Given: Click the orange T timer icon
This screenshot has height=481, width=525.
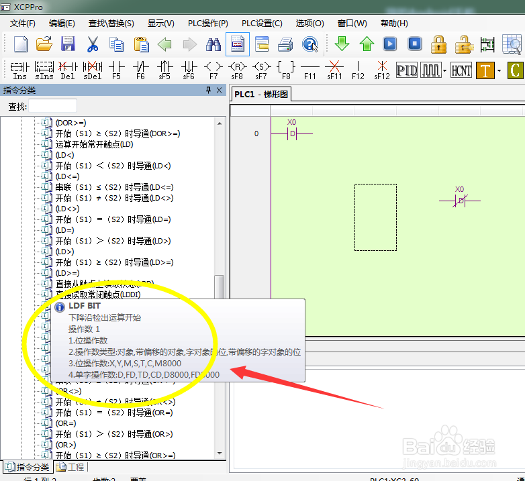Looking at the screenshot, I should (485, 70).
